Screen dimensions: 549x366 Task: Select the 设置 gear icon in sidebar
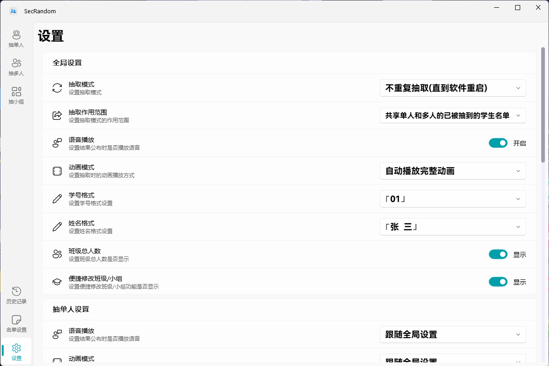(x=16, y=348)
